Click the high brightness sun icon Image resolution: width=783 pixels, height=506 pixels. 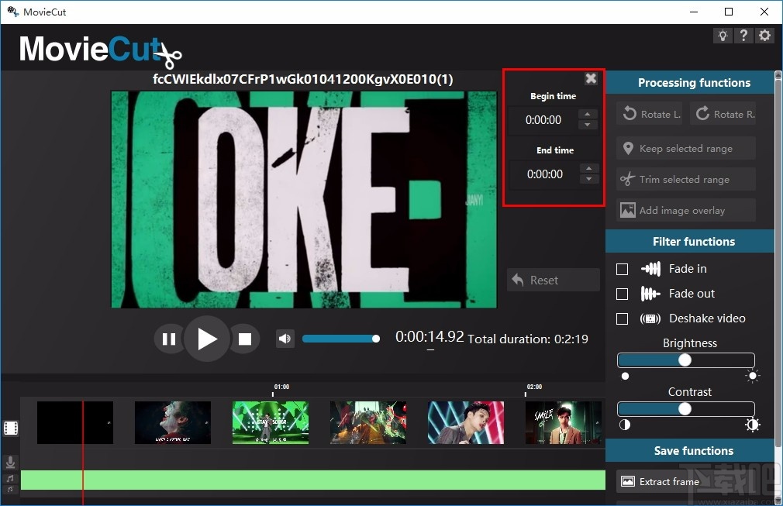(x=753, y=377)
